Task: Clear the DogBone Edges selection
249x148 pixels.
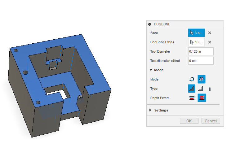Action: 210,42
